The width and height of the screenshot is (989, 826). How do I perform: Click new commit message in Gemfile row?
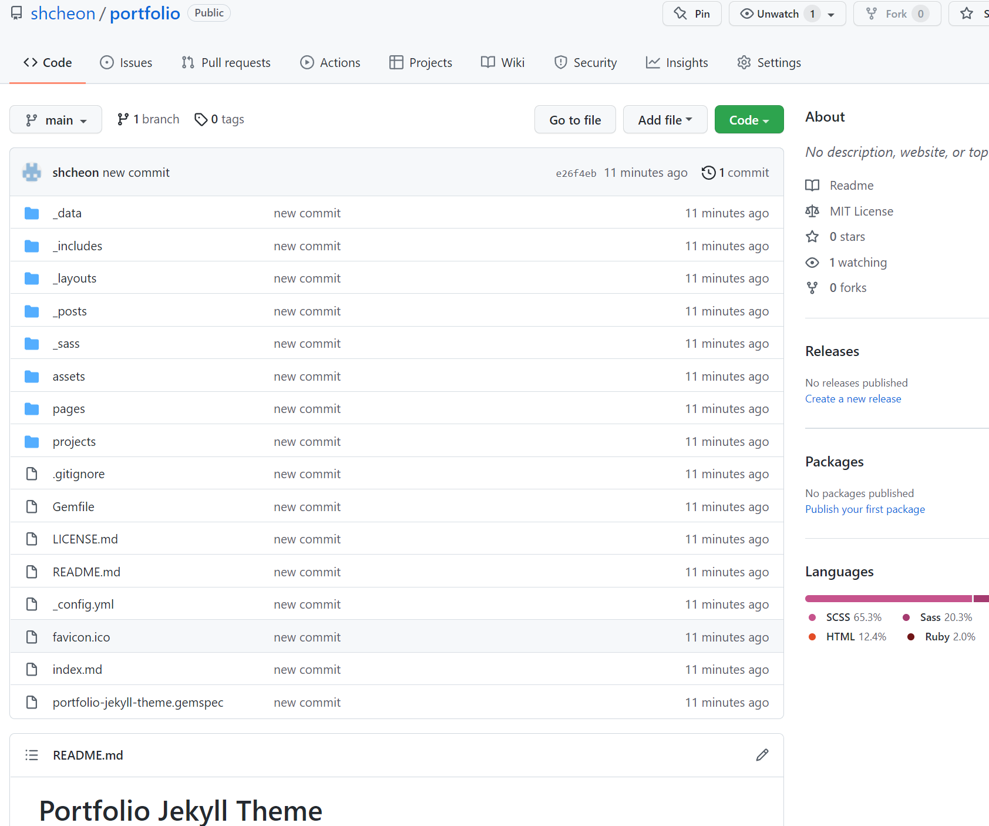[307, 507]
